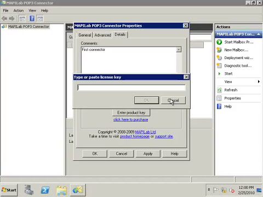Image resolution: width=263 pixels, height=197 pixels.
Task: Toggle the console tree pane toolbar icon
Action: point(22,19)
